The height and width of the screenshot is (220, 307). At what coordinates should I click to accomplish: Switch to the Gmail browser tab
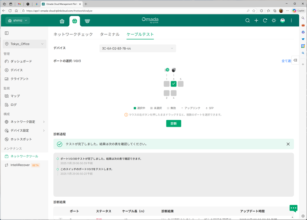coord(19,4)
